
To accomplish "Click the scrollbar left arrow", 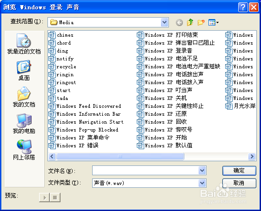I will pos(52,157).
